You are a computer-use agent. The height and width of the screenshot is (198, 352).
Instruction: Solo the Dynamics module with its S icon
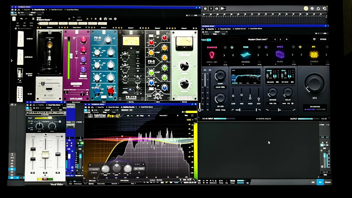(x=225, y=47)
